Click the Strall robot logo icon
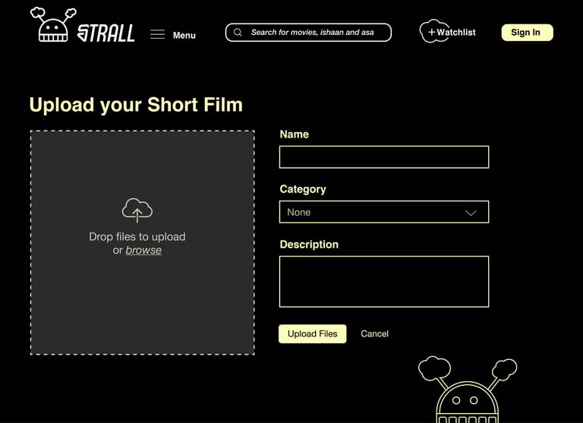Screen dimensions: 583x423 pos(53,24)
